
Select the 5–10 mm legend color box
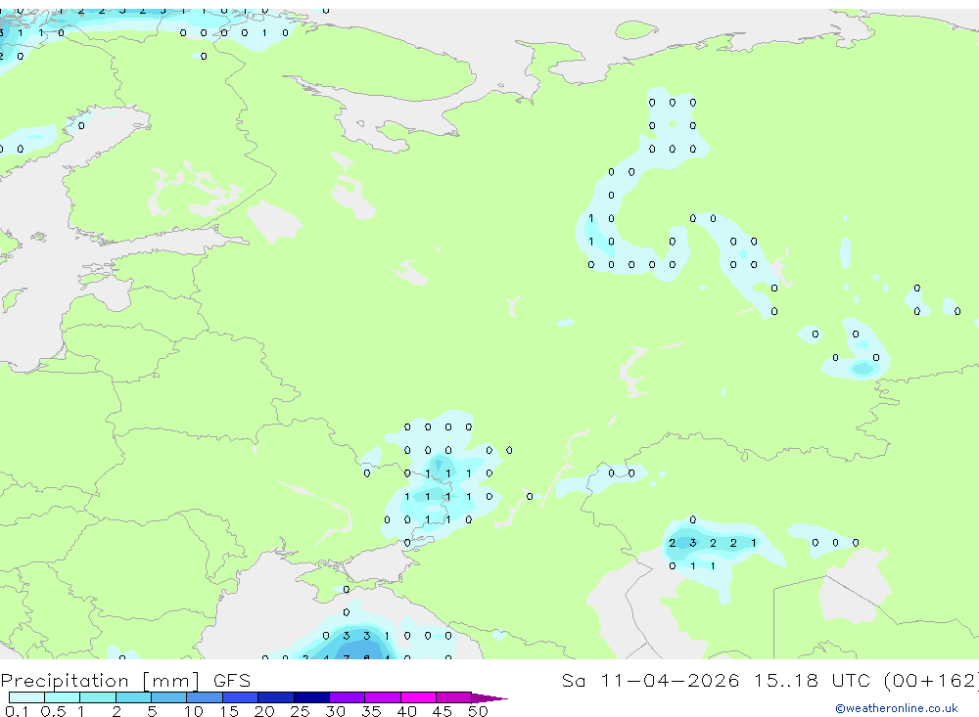click(169, 697)
